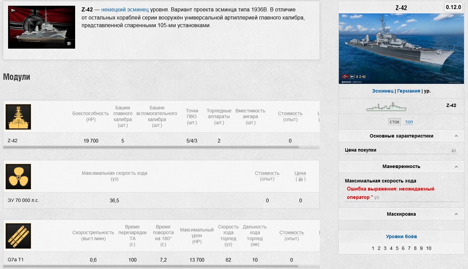Click the hull table horizontal scrollbar

(x=151, y=147)
